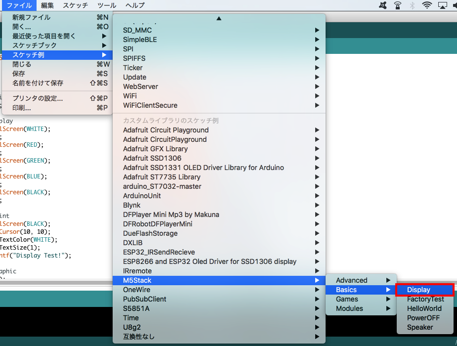Open the HelloWorld example sketch
457x346 pixels.
click(425, 308)
